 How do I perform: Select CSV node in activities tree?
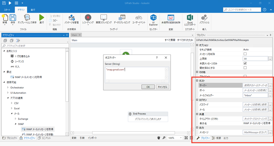click(16, 103)
